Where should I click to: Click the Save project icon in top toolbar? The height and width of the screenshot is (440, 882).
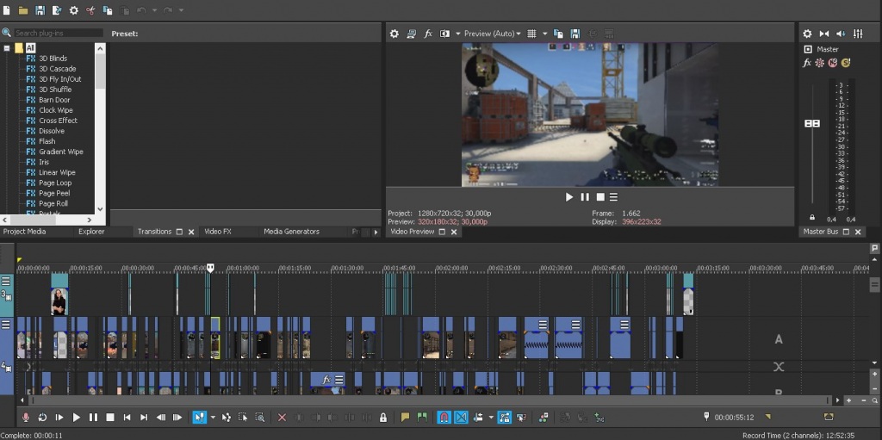(x=40, y=10)
